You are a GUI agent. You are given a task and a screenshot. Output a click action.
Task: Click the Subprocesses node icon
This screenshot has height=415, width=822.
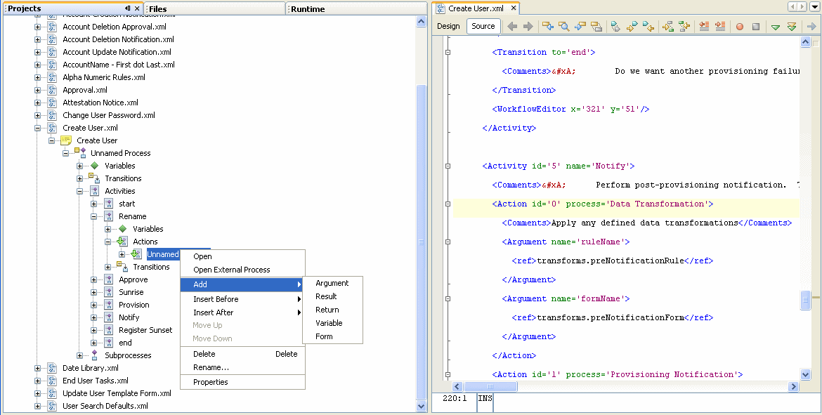[94, 355]
